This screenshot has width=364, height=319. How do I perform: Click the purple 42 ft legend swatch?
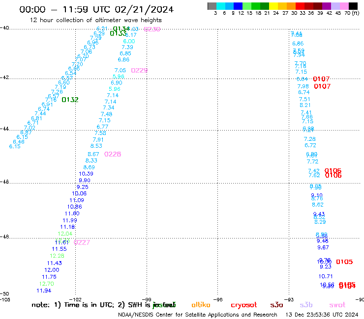pos(327,6)
